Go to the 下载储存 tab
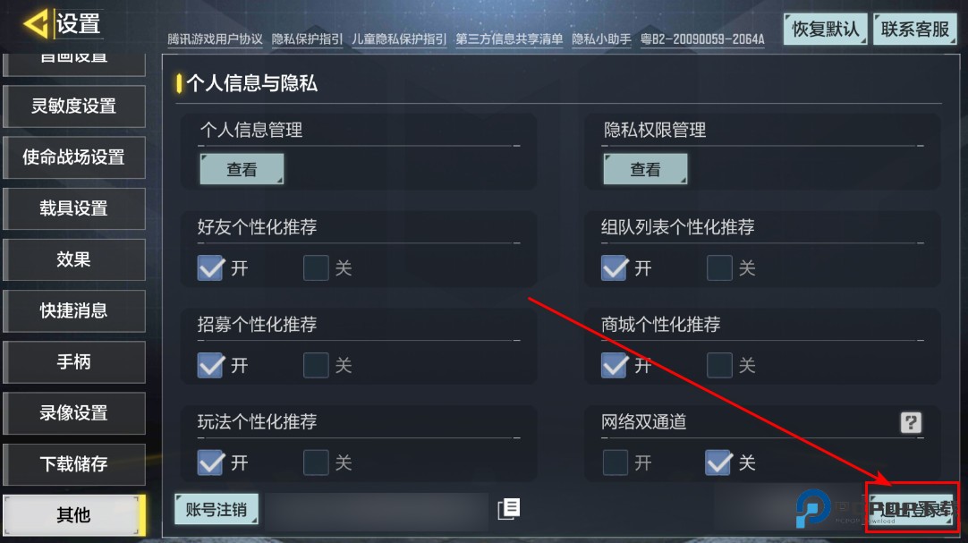The width and height of the screenshot is (968, 543). [74, 464]
